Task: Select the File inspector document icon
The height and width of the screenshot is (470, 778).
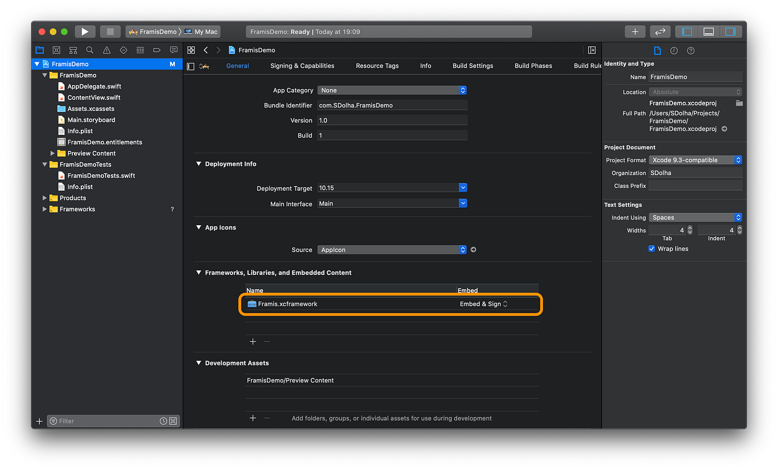Action: point(657,51)
